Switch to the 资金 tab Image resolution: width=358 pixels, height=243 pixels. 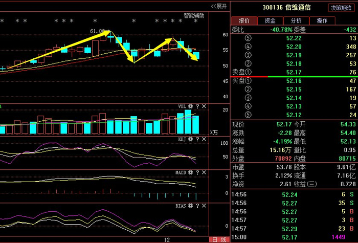click(270, 20)
